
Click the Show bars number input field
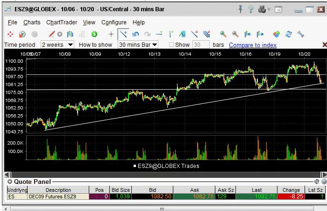point(201,45)
